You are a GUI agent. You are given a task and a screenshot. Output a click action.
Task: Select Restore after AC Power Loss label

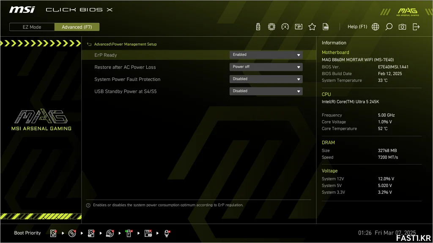(x=125, y=67)
